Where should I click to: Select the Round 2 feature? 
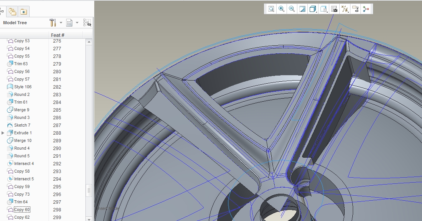tap(22, 94)
